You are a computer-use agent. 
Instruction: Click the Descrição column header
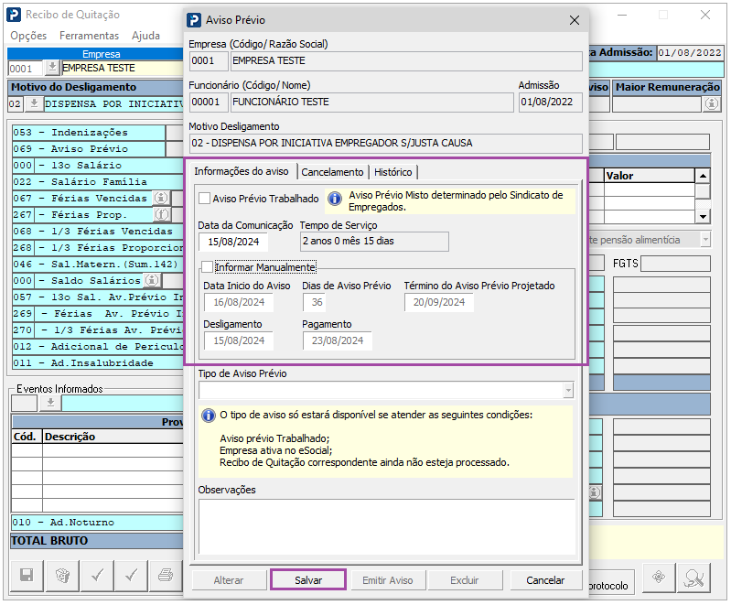click(x=113, y=437)
